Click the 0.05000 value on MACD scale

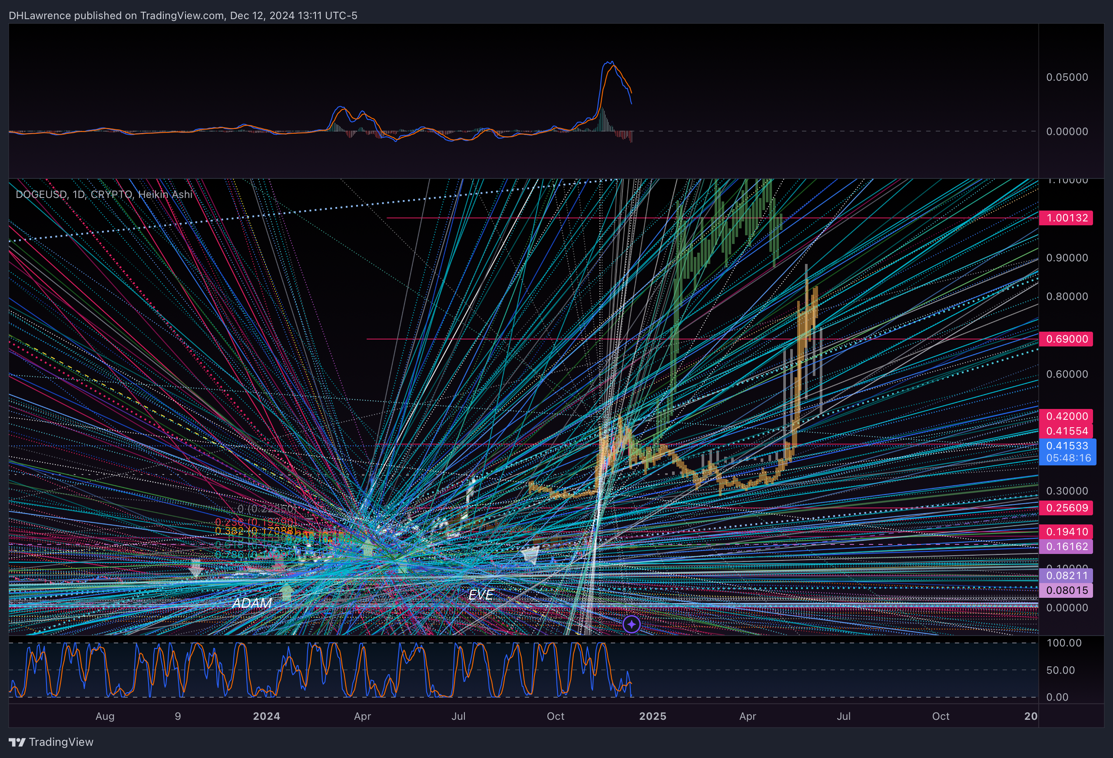coord(1067,77)
